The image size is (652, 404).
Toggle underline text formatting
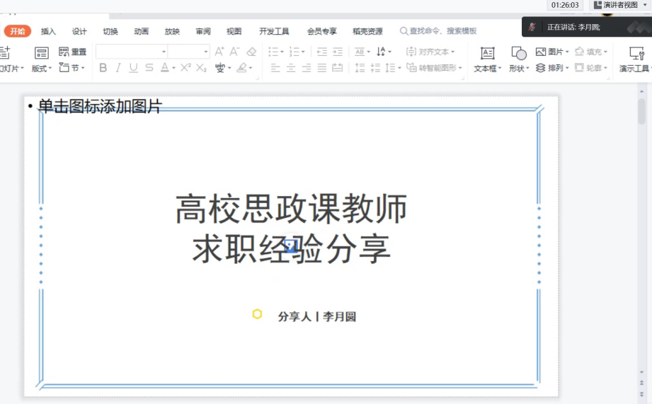point(133,68)
